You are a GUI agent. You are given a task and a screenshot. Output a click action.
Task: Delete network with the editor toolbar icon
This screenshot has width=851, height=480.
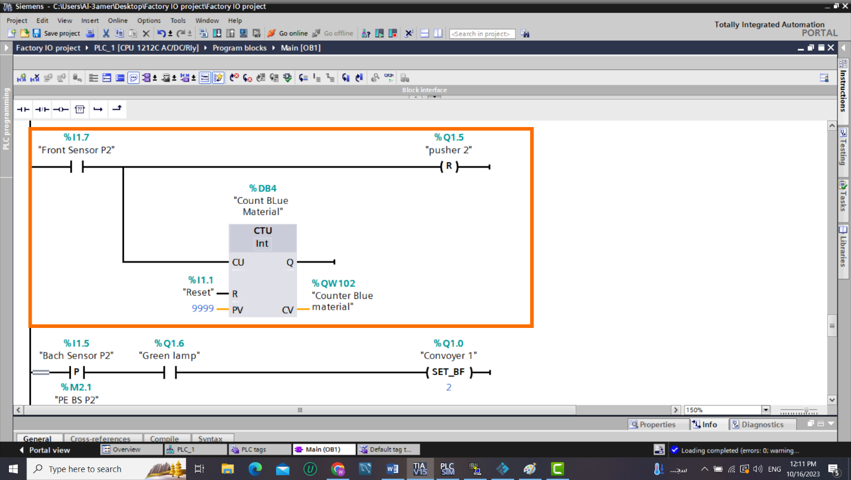point(35,78)
